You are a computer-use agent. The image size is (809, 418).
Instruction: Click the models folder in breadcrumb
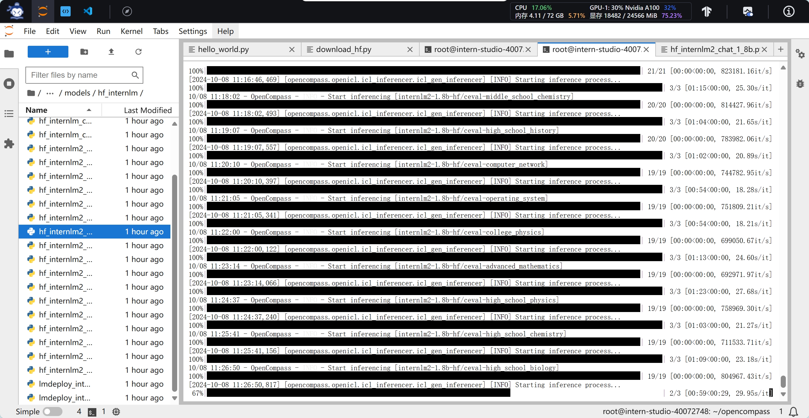77,93
